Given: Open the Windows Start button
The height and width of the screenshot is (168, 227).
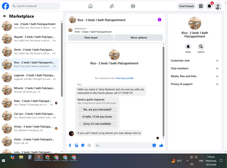Looking at the screenshot, I should pyautogui.click(x=3, y=161).
